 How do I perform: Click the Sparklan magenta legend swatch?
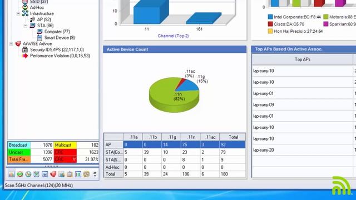(x=326, y=24)
